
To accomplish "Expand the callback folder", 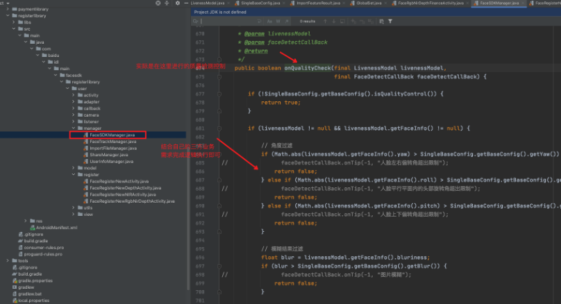I will [x=74, y=108].
